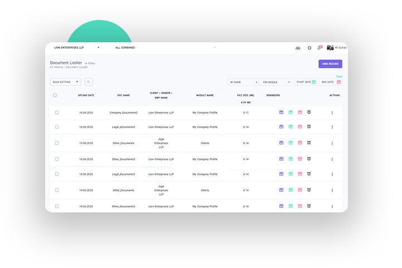Click green calendar reminder for Company_Documents2 row
The width and height of the screenshot is (402, 268).
(x=290, y=112)
